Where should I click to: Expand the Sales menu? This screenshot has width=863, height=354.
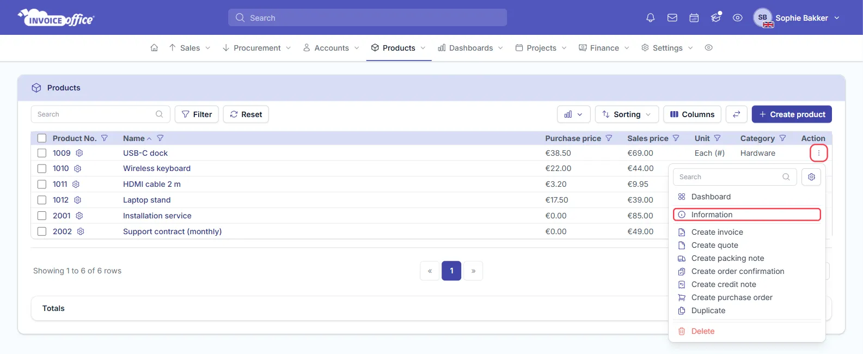click(189, 48)
